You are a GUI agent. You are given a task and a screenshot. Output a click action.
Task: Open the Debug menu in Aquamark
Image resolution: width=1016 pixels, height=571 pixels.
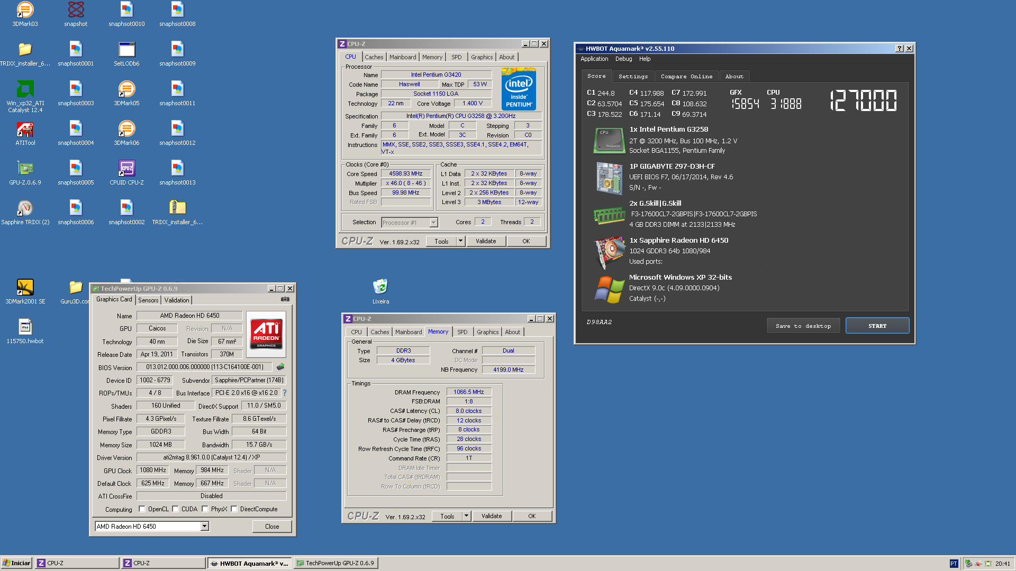pos(623,59)
